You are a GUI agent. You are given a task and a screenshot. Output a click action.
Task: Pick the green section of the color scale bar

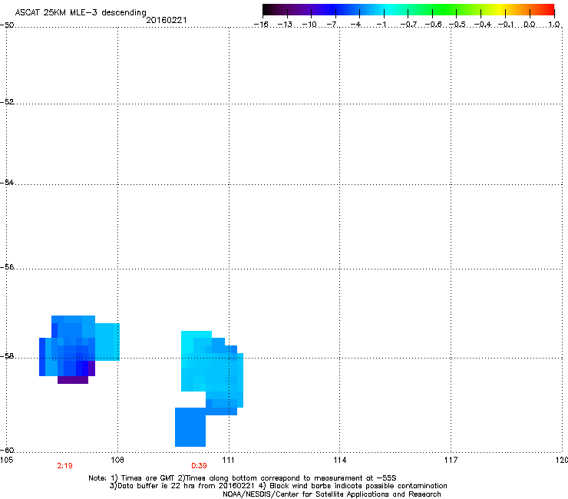tap(444, 9)
